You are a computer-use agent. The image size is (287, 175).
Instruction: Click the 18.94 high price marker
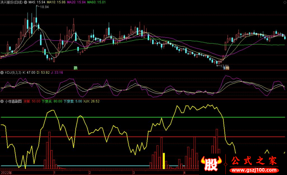tap(44, 7)
